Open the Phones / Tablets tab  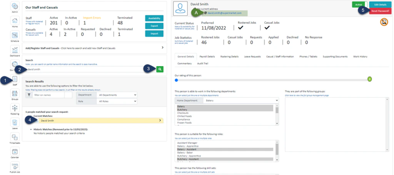pos(308,57)
